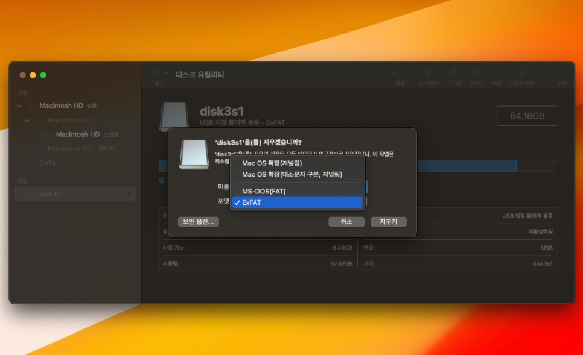This screenshot has width=583, height=355.
Task: Click the disk usage bar
Action: coord(357,166)
